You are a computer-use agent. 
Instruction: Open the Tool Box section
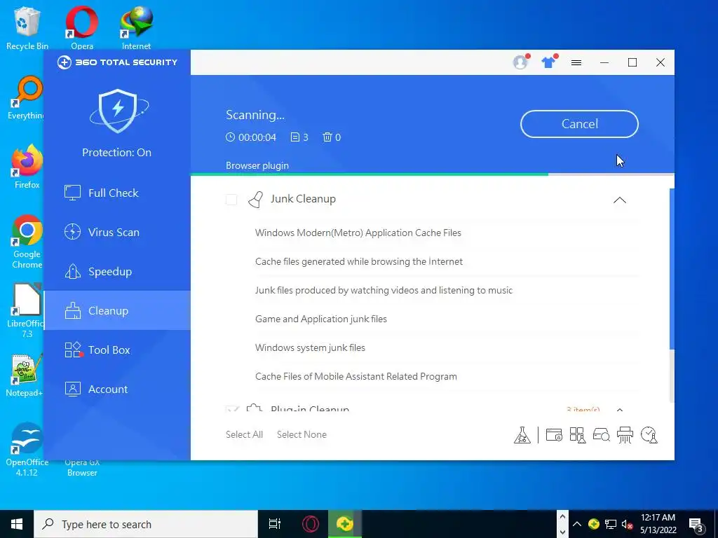117,350
